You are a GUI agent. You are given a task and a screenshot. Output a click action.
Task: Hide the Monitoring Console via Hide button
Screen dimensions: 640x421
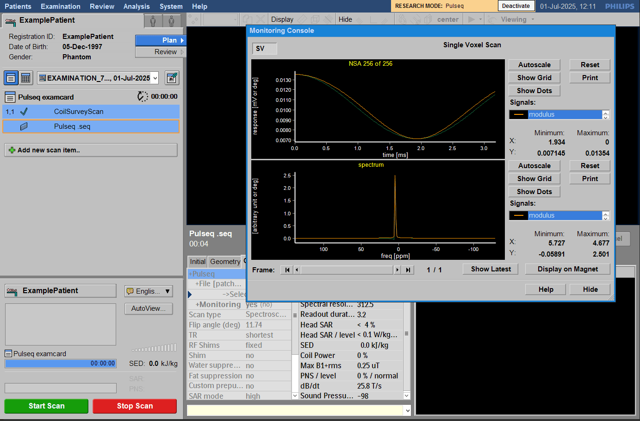click(590, 289)
